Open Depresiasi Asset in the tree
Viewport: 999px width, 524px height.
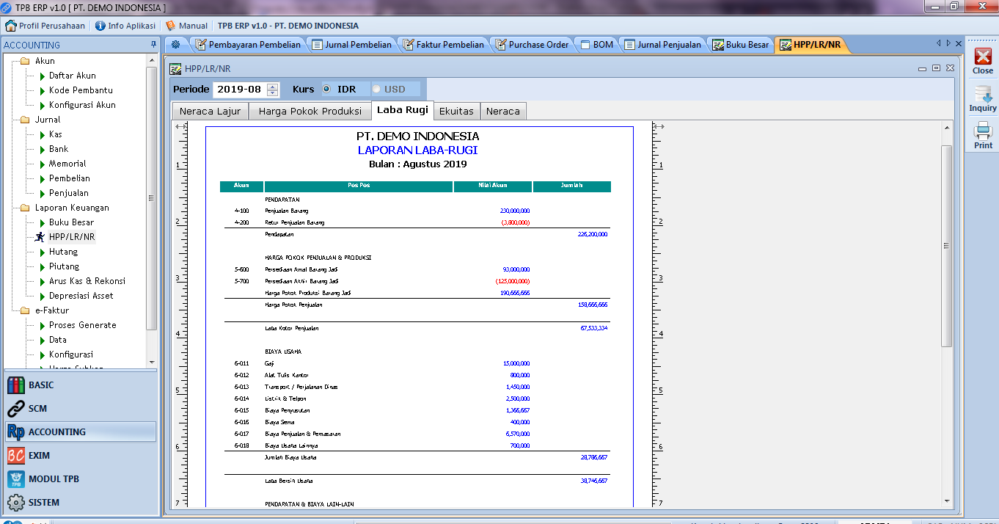coord(81,296)
